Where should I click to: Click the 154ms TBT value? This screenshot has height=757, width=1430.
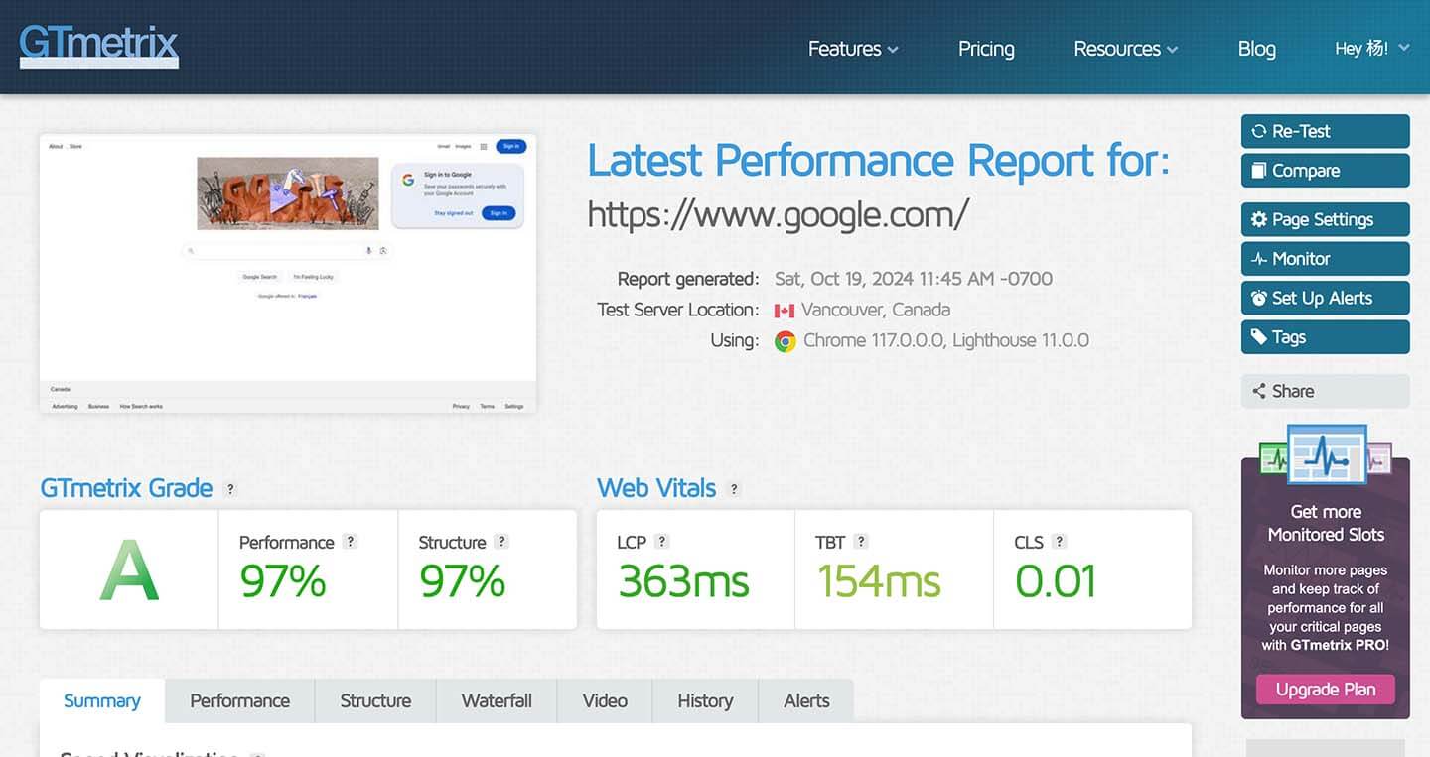click(879, 581)
